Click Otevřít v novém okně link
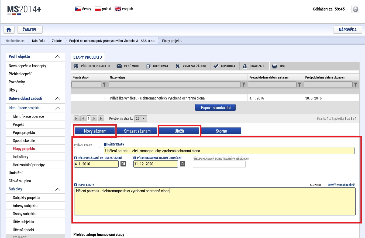The width and height of the screenshot is (365, 238). coord(341,185)
